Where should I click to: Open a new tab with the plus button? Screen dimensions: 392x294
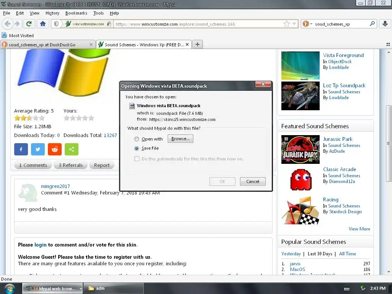tap(198, 44)
